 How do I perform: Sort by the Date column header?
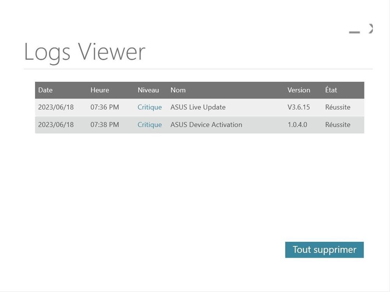coord(45,90)
